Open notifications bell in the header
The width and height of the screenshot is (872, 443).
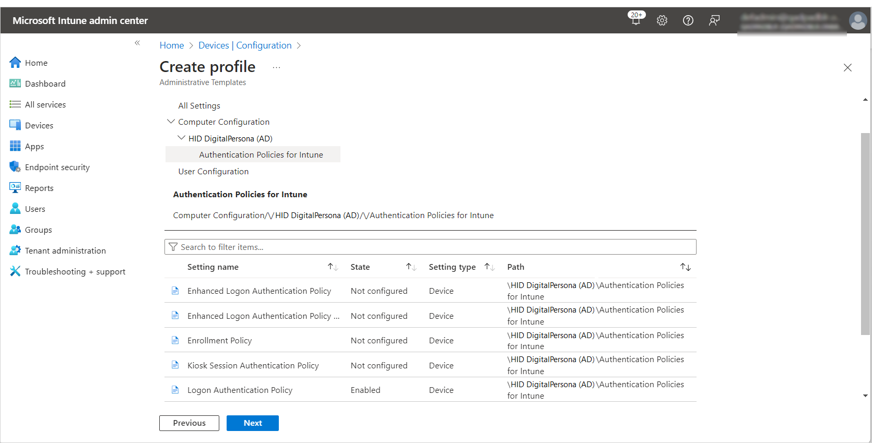(635, 20)
